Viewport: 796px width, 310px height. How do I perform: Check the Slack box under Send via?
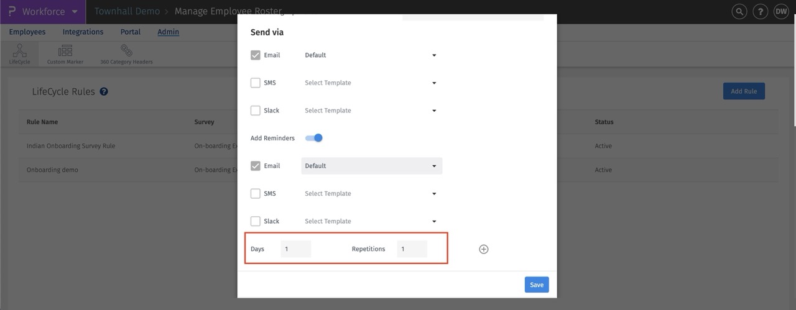pos(256,111)
